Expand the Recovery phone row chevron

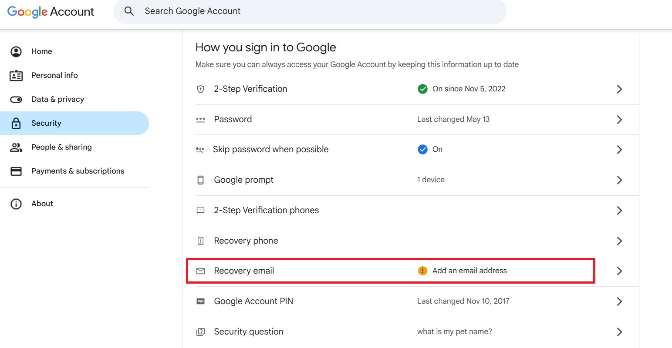tap(619, 241)
